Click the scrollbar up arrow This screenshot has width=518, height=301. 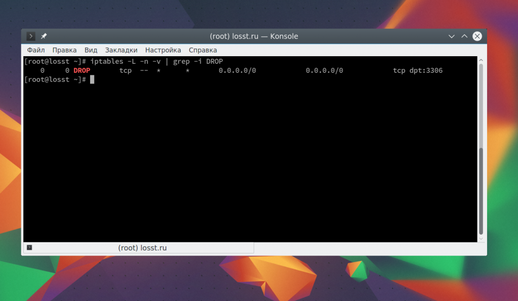click(x=481, y=60)
